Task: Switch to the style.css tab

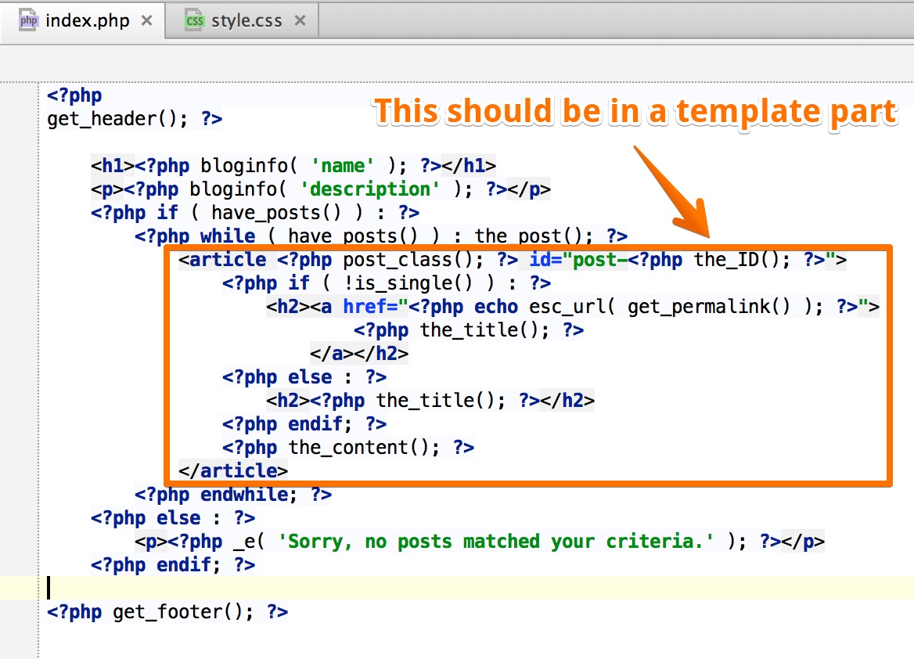Action: [242, 20]
